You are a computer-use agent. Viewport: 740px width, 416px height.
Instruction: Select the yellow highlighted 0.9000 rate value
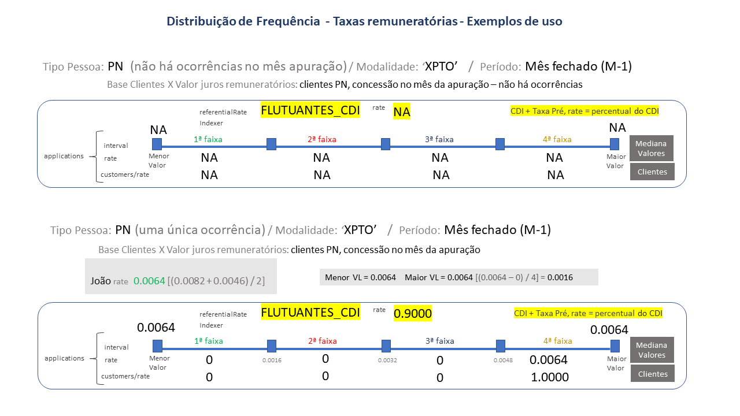pyautogui.click(x=413, y=314)
